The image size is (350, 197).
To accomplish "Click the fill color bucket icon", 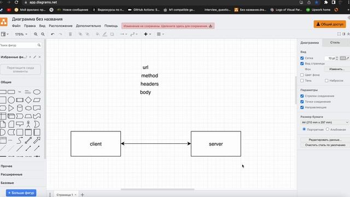I will (97, 34).
